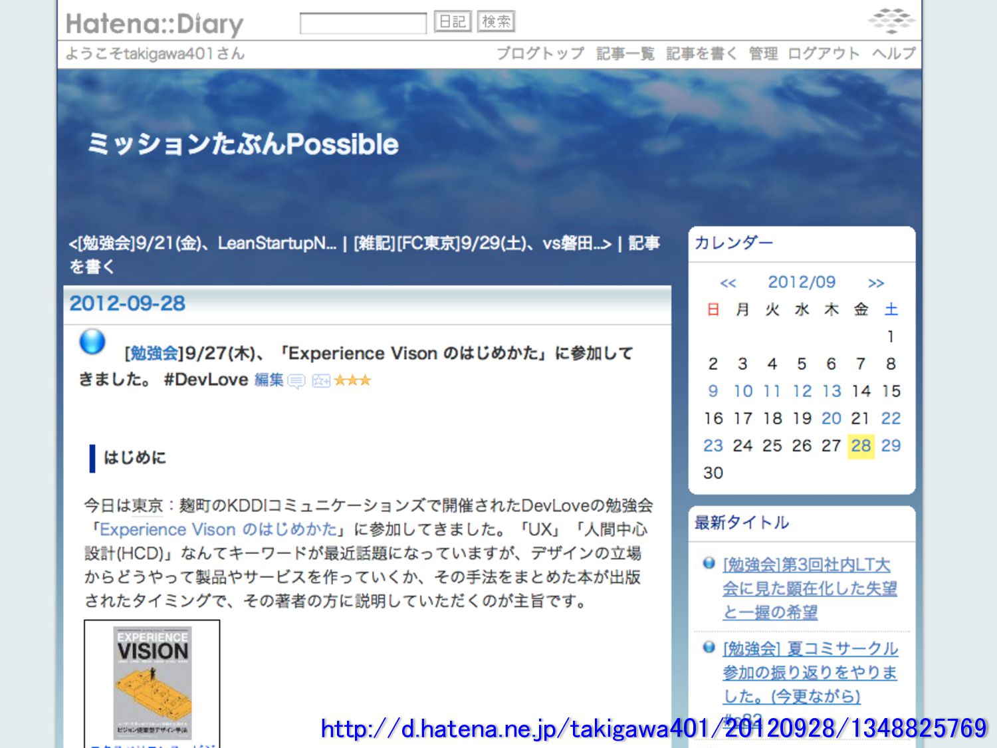This screenshot has width=997, height=748.
Task: Click the 最新タイトル sidebar heading
Action: click(742, 523)
